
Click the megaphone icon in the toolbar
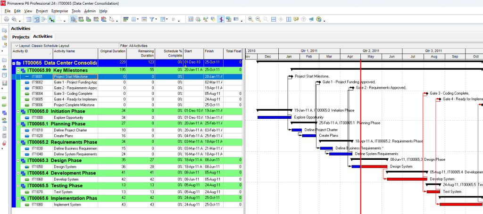click(x=311, y=19)
